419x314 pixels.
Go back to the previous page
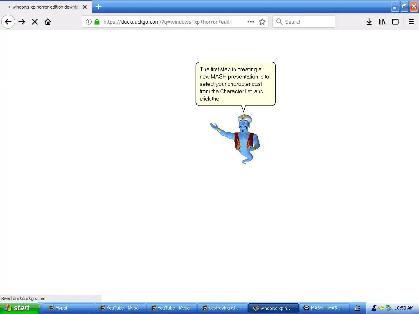point(8,22)
